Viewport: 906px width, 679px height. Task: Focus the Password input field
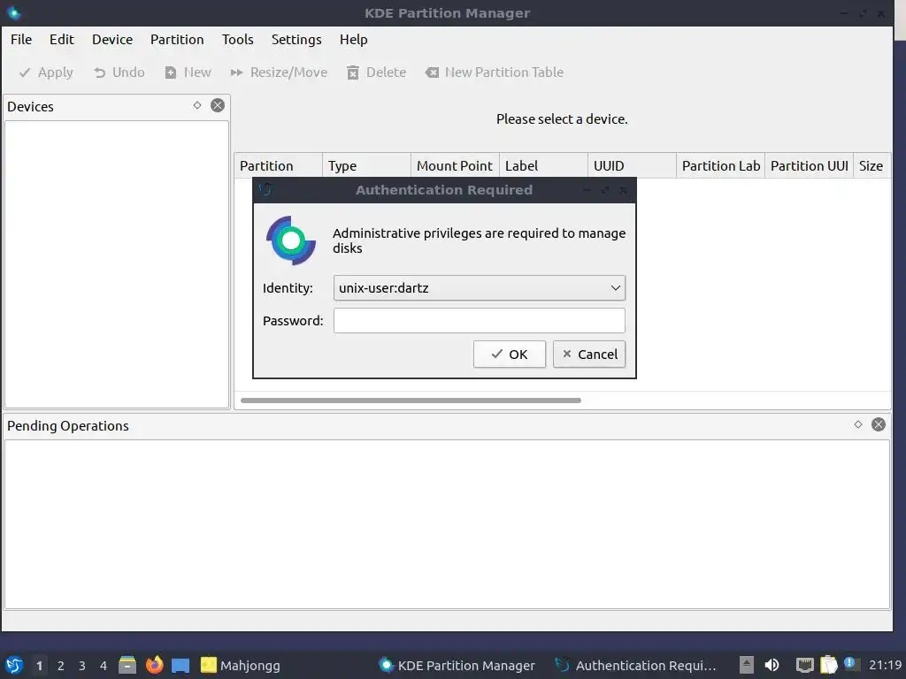click(479, 320)
